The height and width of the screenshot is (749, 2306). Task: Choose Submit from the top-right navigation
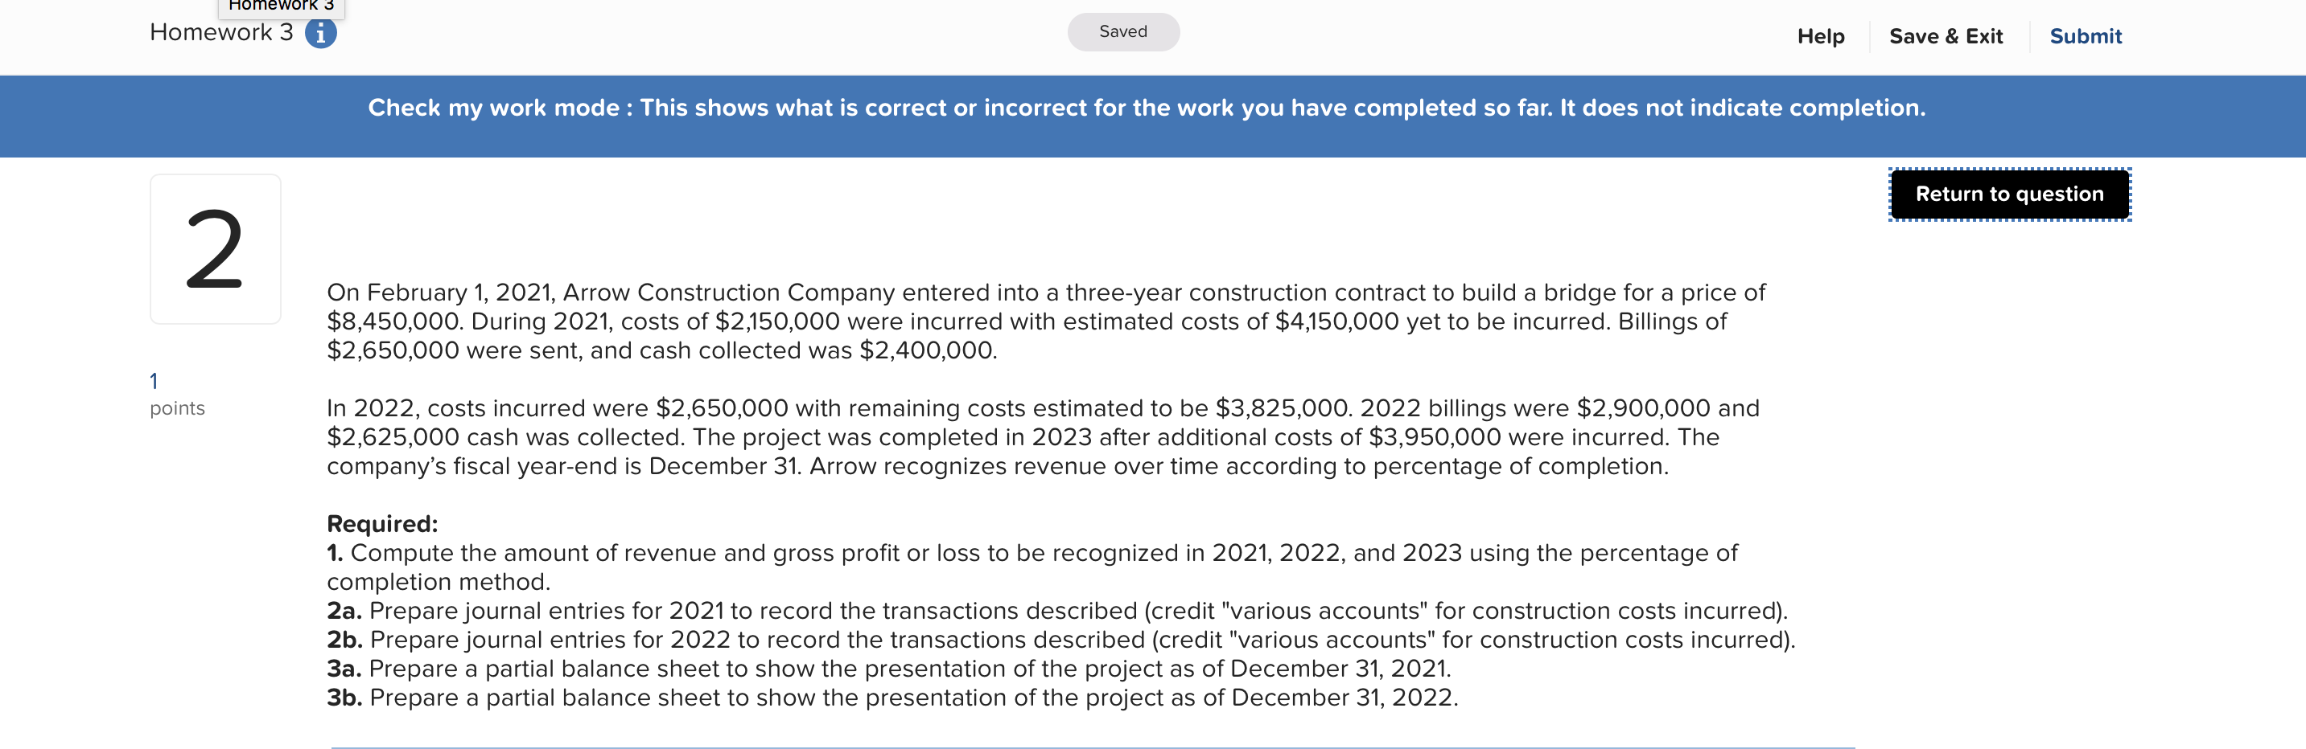2086,35
